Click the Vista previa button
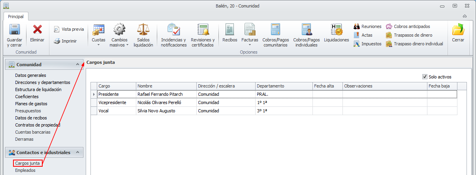The width and height of the screenshot is (476, 175). 69,29
